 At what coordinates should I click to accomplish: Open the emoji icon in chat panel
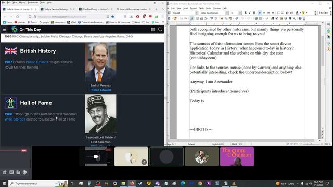coord(24,172)
